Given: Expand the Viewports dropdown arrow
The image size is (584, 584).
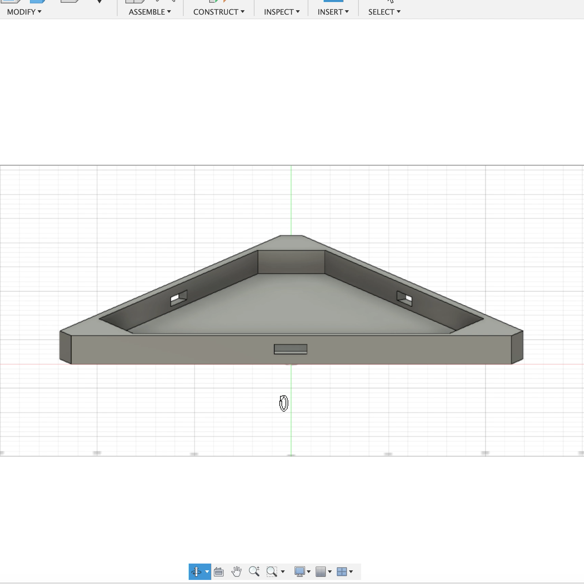Looking at the screenshot, I should pos(352,571).
